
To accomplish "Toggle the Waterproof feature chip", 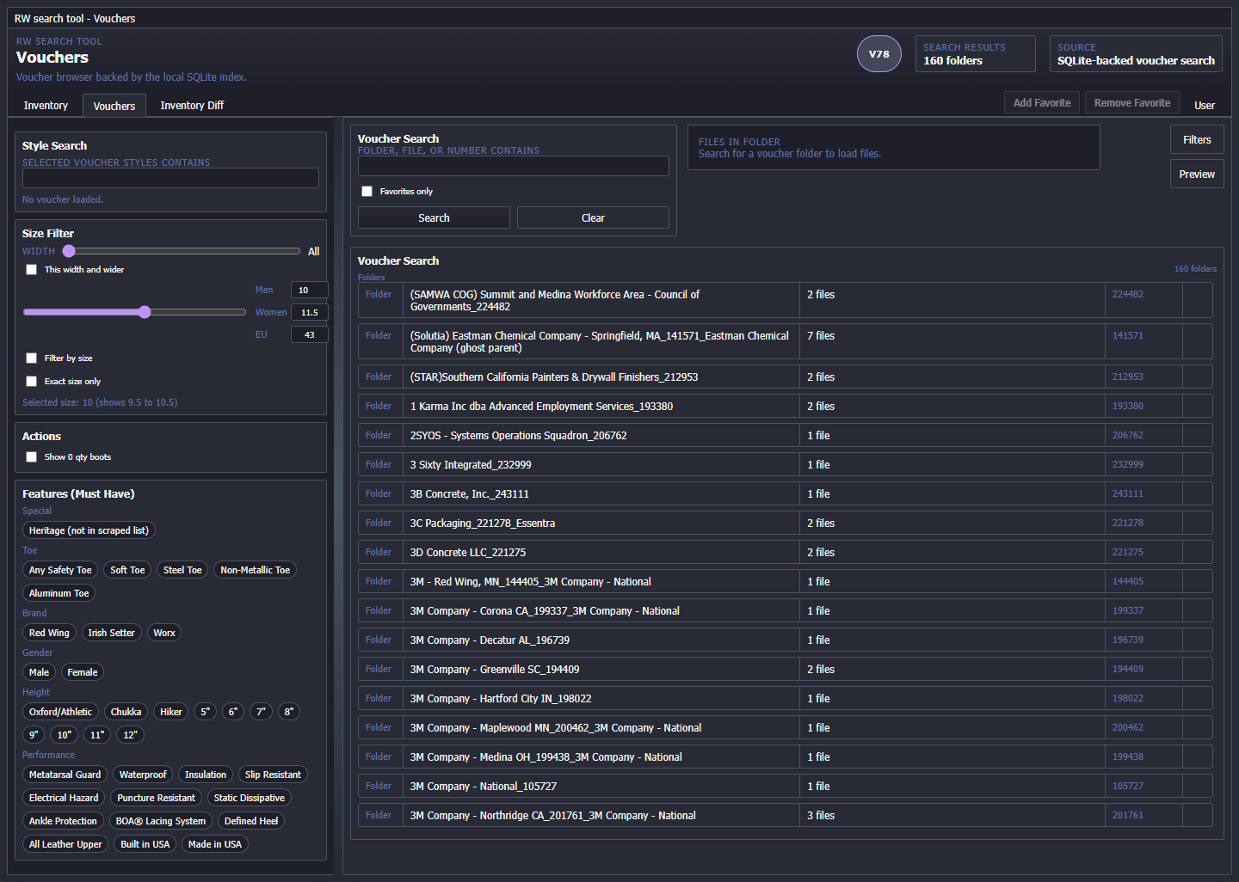I will click(143, 775).
